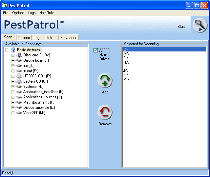Minimize the PestPatrol window
Viewport: 210px width, 177px height.
[x=189, y=6]
